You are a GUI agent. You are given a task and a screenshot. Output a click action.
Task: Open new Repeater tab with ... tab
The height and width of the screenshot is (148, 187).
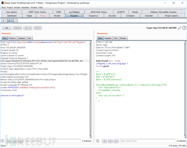(15, 21)
